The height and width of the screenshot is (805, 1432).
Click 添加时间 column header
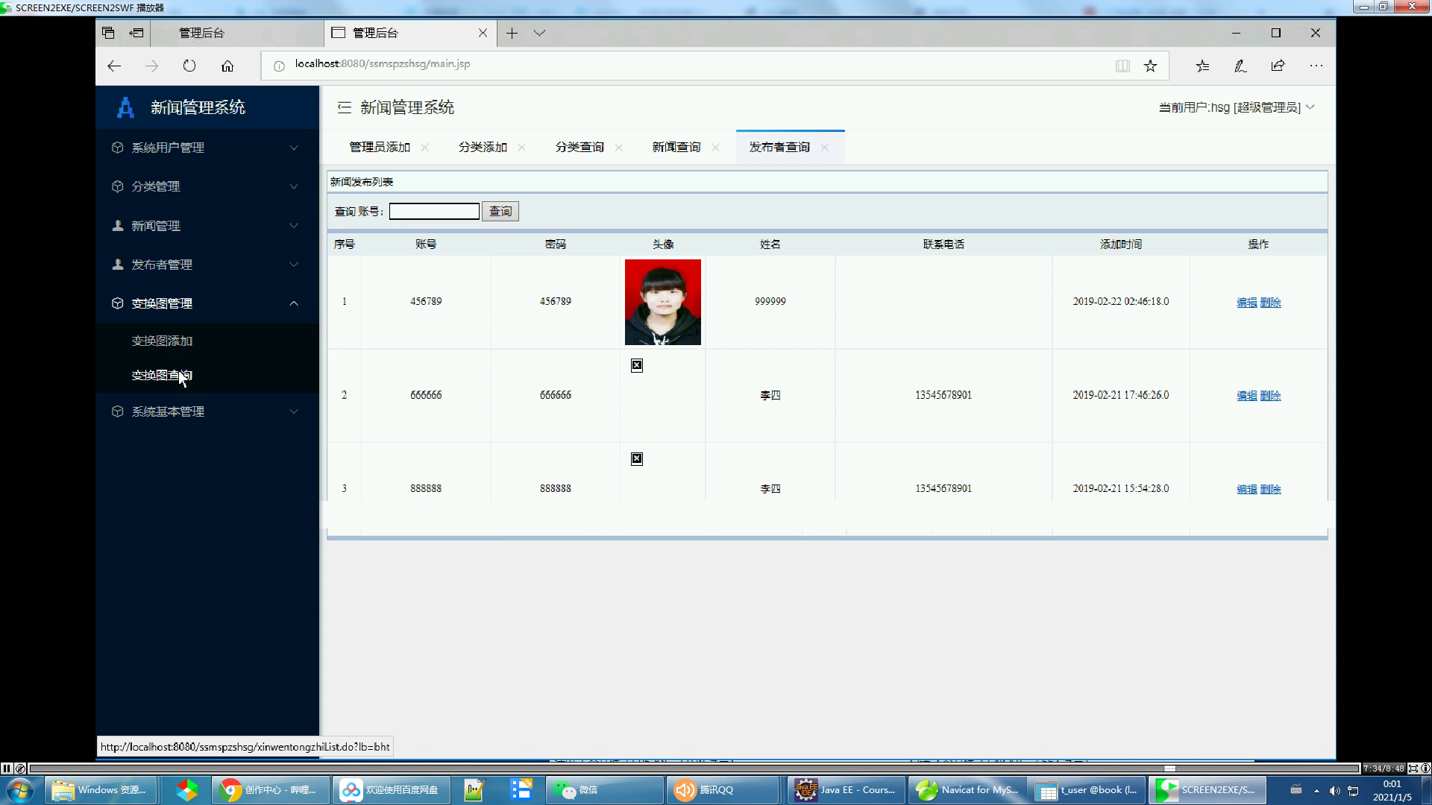1121,244
